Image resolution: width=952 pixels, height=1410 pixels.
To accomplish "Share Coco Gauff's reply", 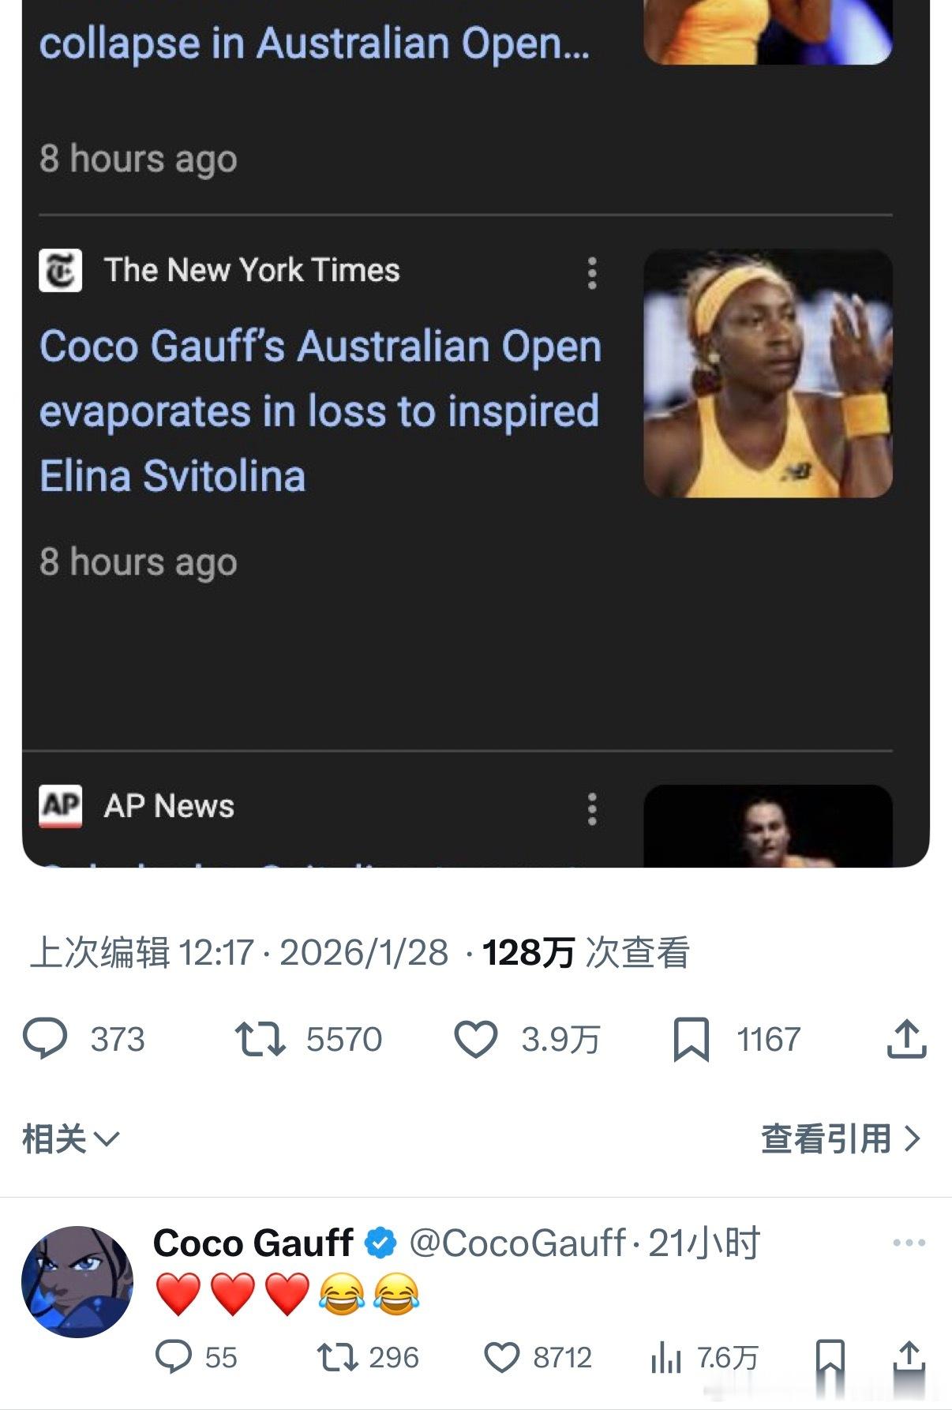I will (909, 1358).
